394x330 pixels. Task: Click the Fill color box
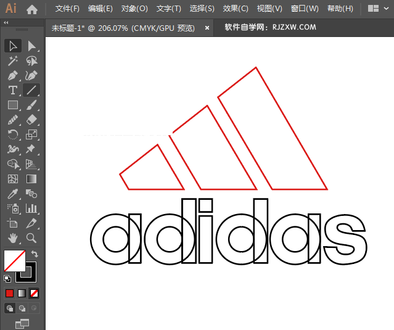coord(15,261)
